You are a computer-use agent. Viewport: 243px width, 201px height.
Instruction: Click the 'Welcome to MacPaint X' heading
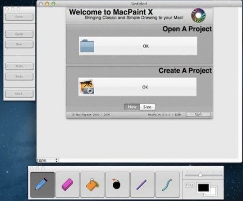[111, 12]
